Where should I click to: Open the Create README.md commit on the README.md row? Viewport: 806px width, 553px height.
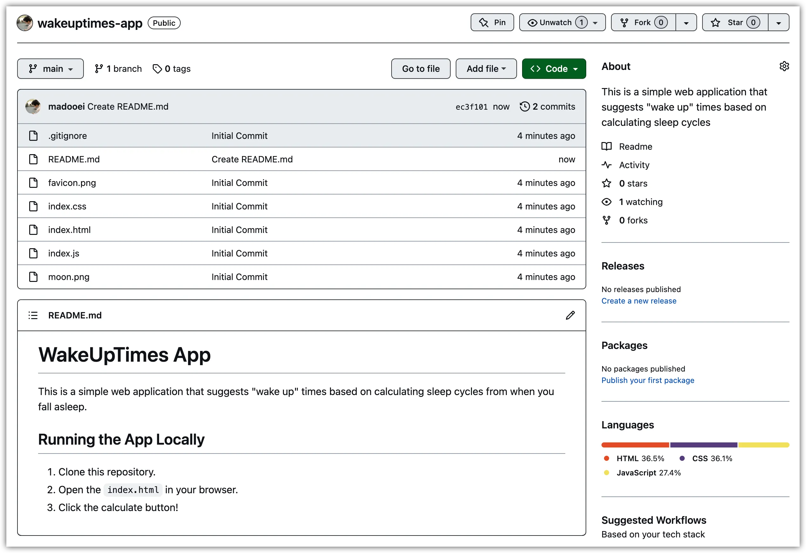tap(252, 159)
